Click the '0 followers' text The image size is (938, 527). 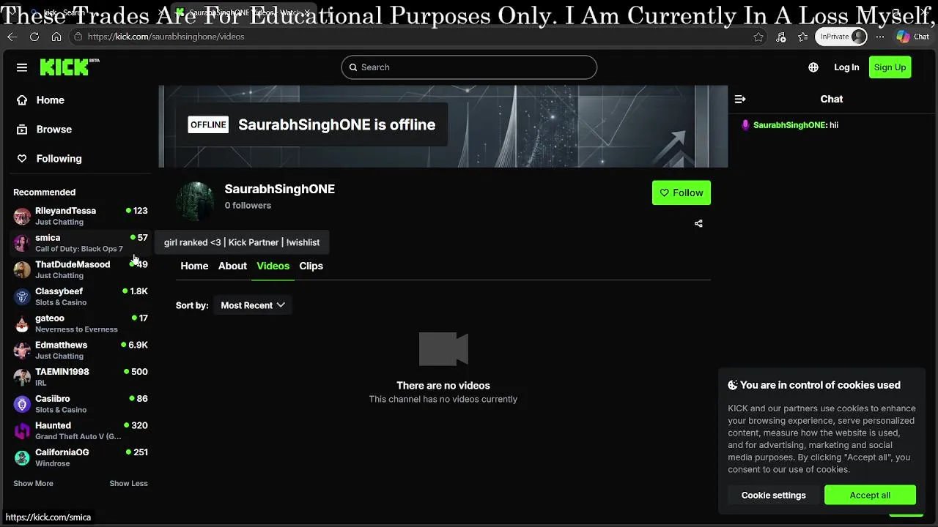[x=248, y=206]
